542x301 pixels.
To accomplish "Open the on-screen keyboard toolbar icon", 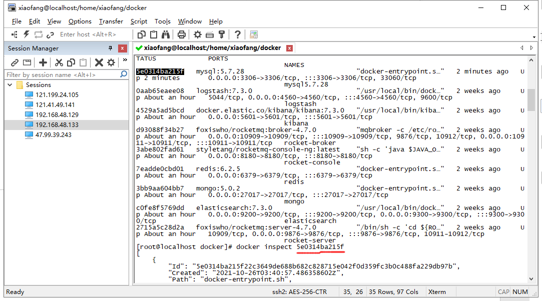I will pyautogui.click(x=210, y=34).
